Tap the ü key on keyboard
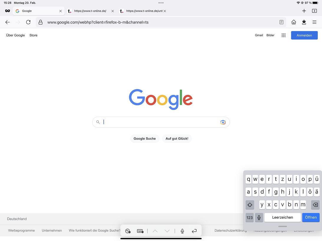322x241 pixels. point(317,179)
